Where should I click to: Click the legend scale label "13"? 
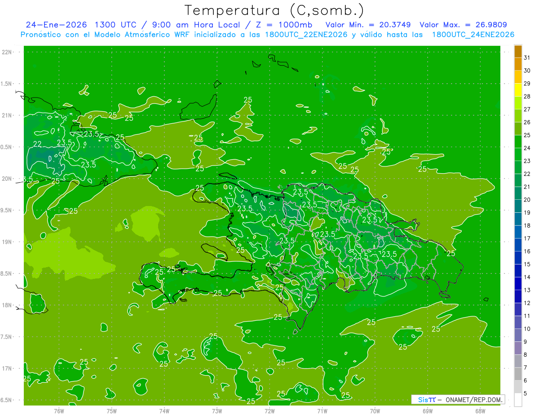coord(527,290)
